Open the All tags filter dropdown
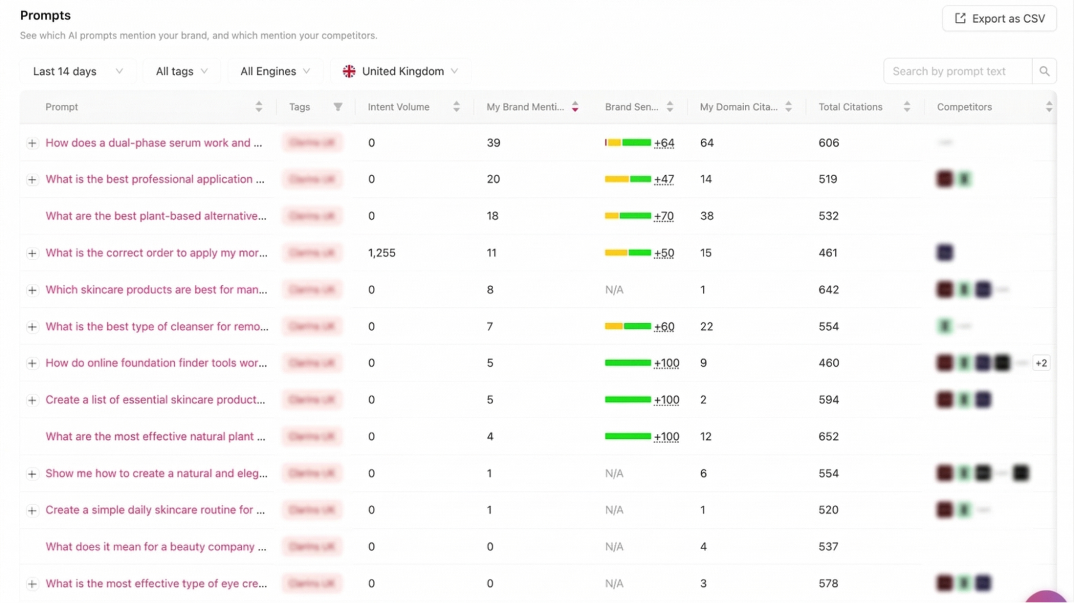Screen dimensions: 1074x603 [x=182, y=71]
